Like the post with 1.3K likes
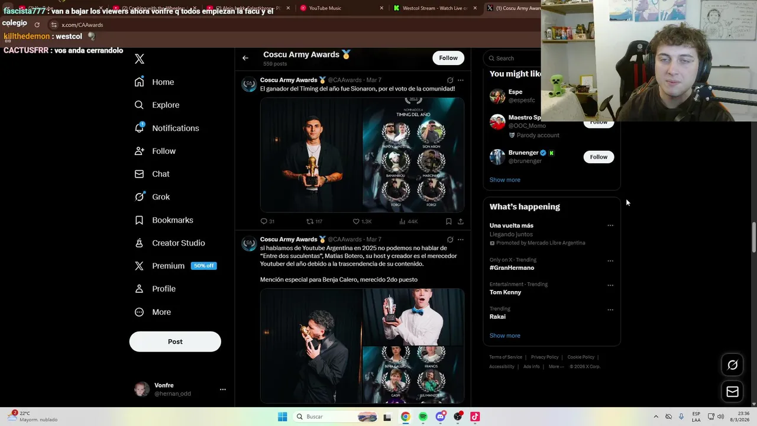Screen dimensions: 757x426 [362, 221]
